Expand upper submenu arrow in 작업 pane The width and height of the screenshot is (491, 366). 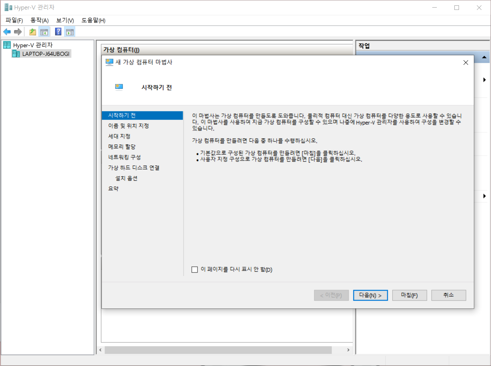click(485, 80)
